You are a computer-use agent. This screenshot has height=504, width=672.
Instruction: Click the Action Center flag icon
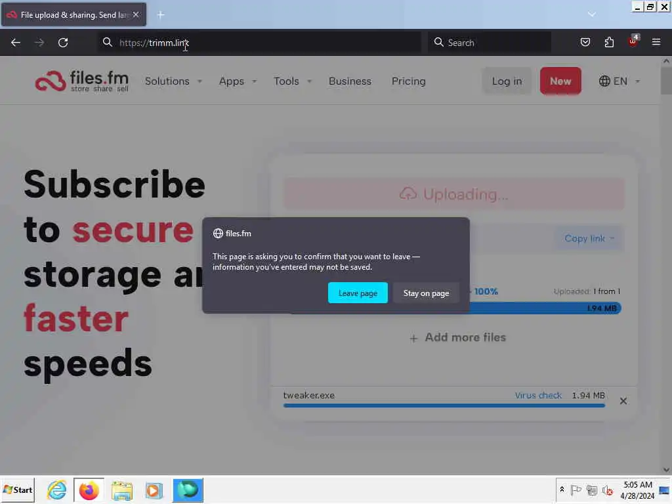click(576, 490)
